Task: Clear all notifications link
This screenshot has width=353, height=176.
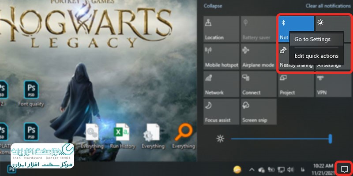Action: coord(328,6)
